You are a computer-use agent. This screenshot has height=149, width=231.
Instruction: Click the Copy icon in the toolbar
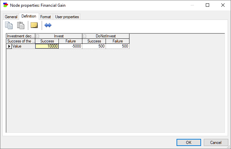9,25
